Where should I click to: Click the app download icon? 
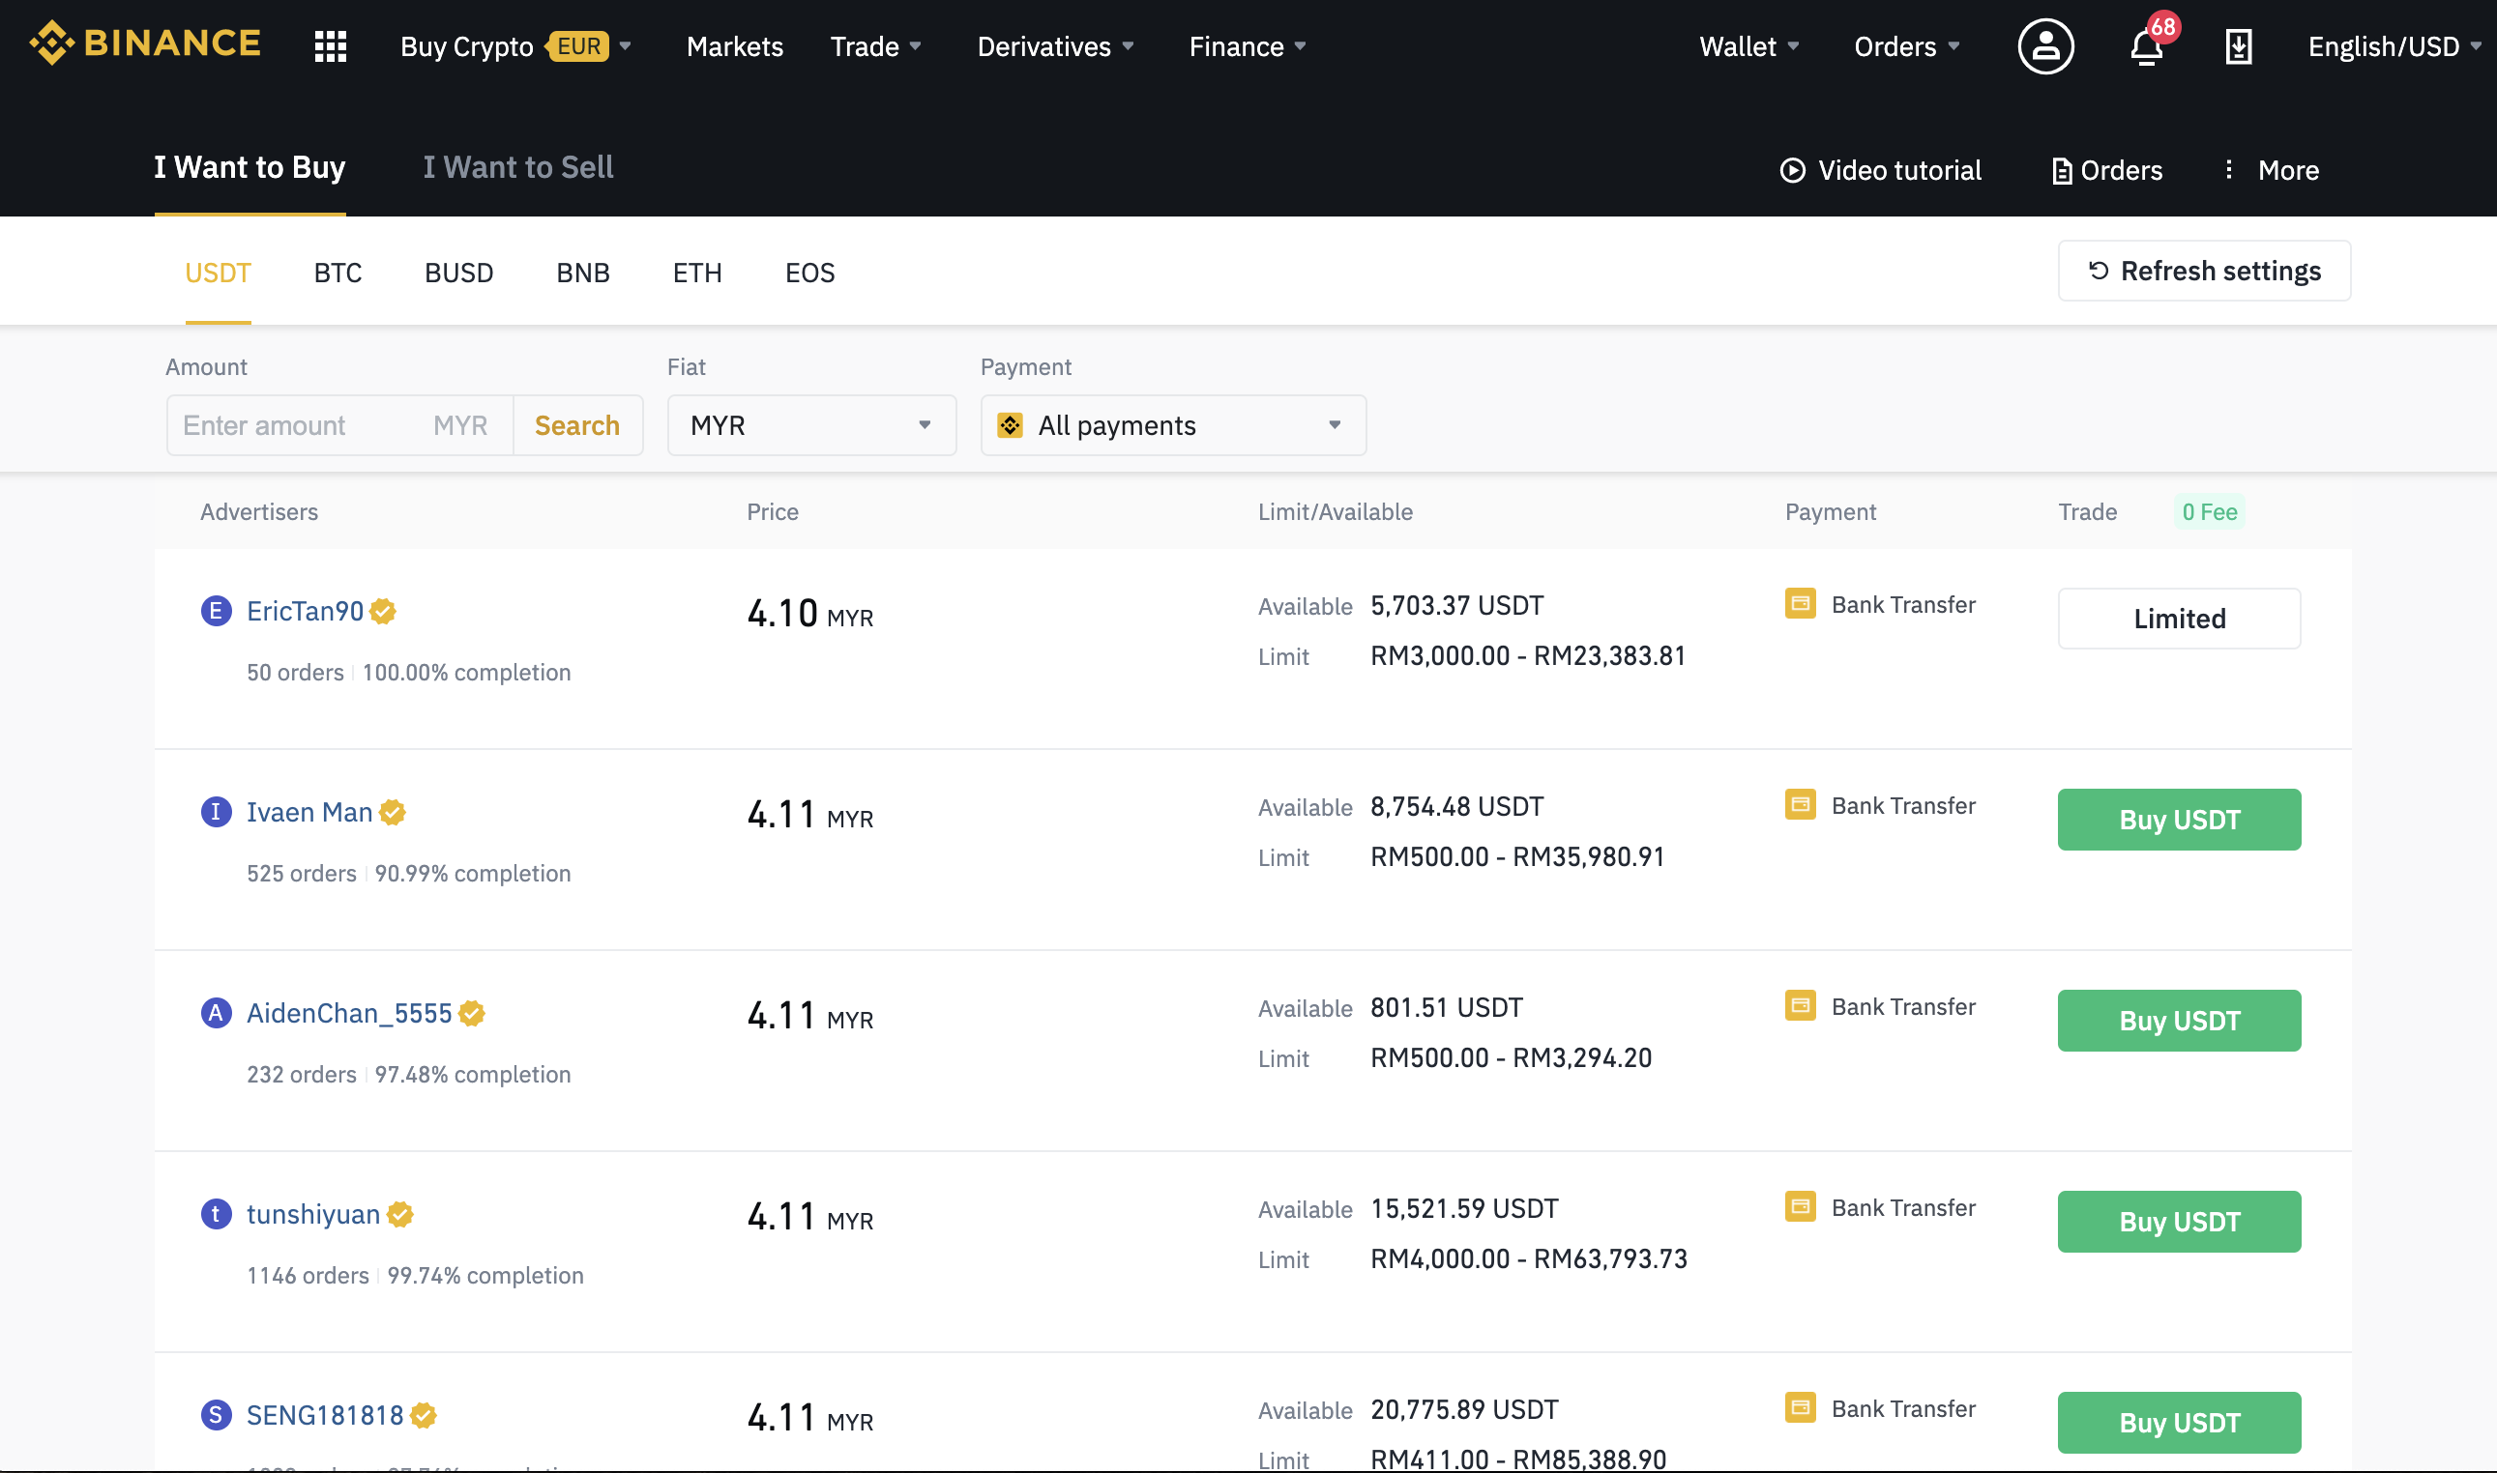point(2238,45)
